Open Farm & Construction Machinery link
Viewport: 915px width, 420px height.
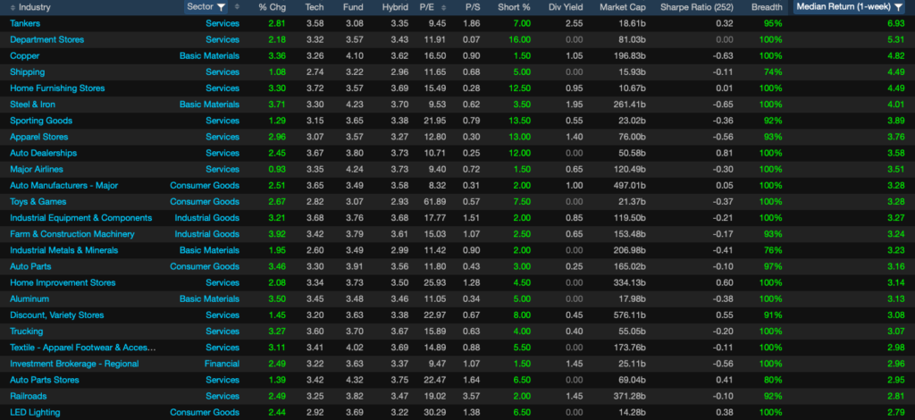71,234
